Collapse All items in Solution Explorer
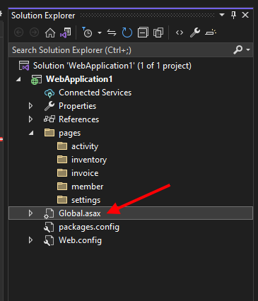 (x=143, y=33)
